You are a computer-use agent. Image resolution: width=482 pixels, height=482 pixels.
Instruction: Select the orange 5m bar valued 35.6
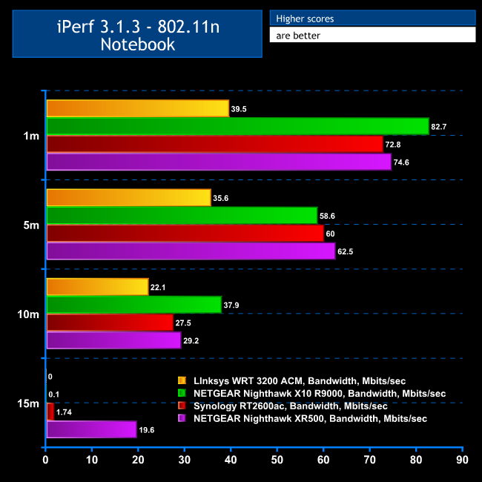[129, 197]
